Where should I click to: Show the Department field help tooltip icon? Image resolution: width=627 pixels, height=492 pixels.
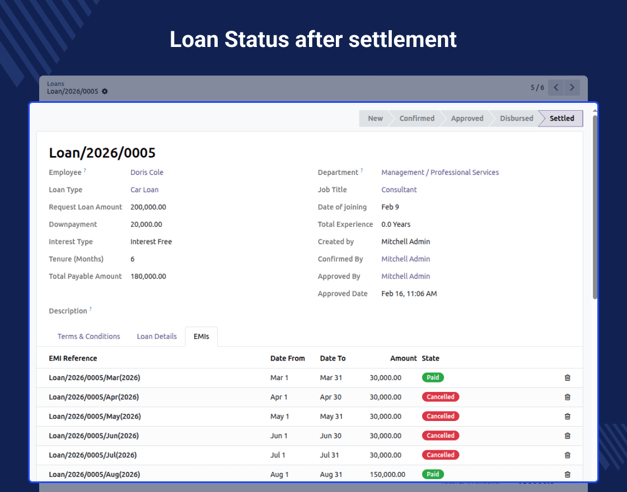pyautogui.click(x=362, y=171)
